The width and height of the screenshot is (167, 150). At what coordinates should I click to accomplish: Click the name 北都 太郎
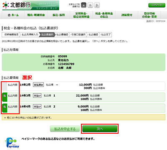[x=65, y=68]
